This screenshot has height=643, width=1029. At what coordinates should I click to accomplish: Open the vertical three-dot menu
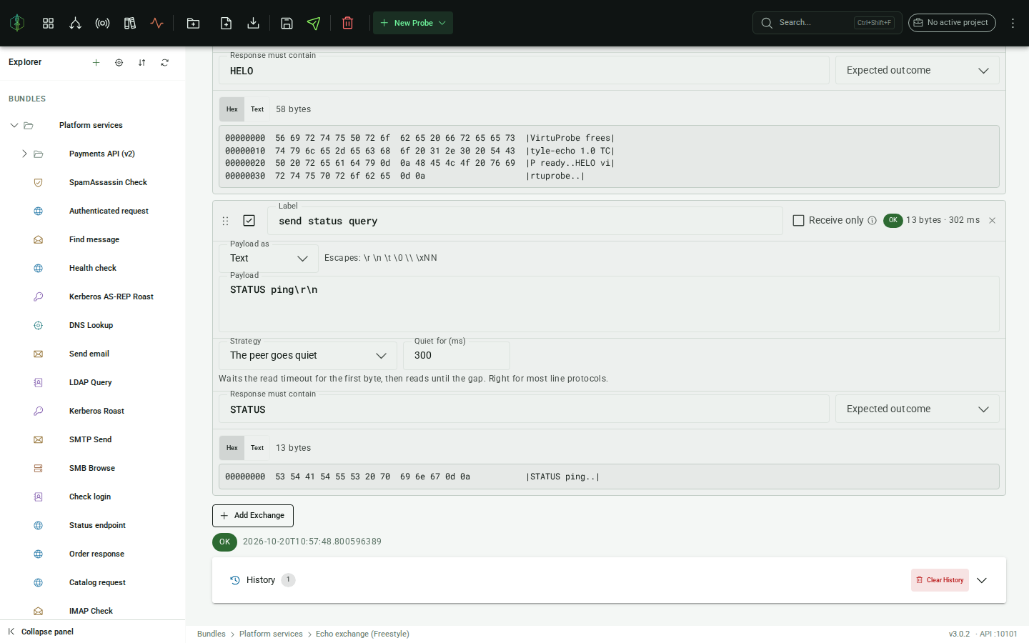point(1013,23)
